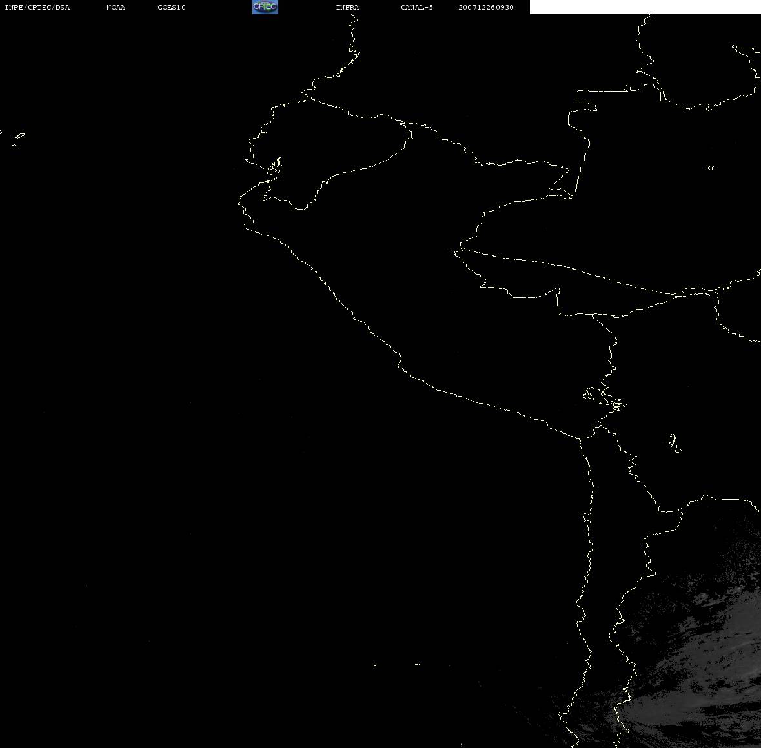The image size is (761, 748).
Task: Click the INFRA label in header
Action: pos(347,8)
